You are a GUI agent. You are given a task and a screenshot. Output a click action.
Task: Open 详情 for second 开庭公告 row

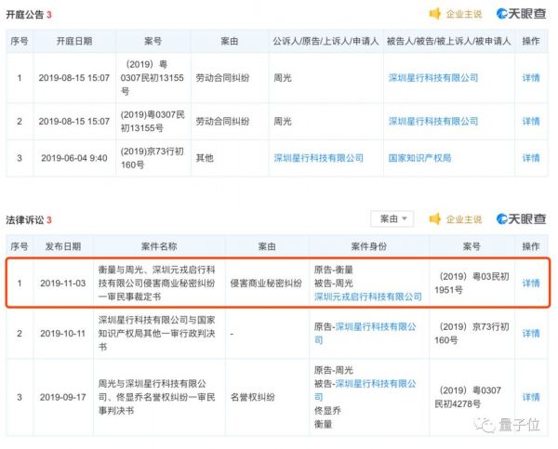click(x=530, y=121)
